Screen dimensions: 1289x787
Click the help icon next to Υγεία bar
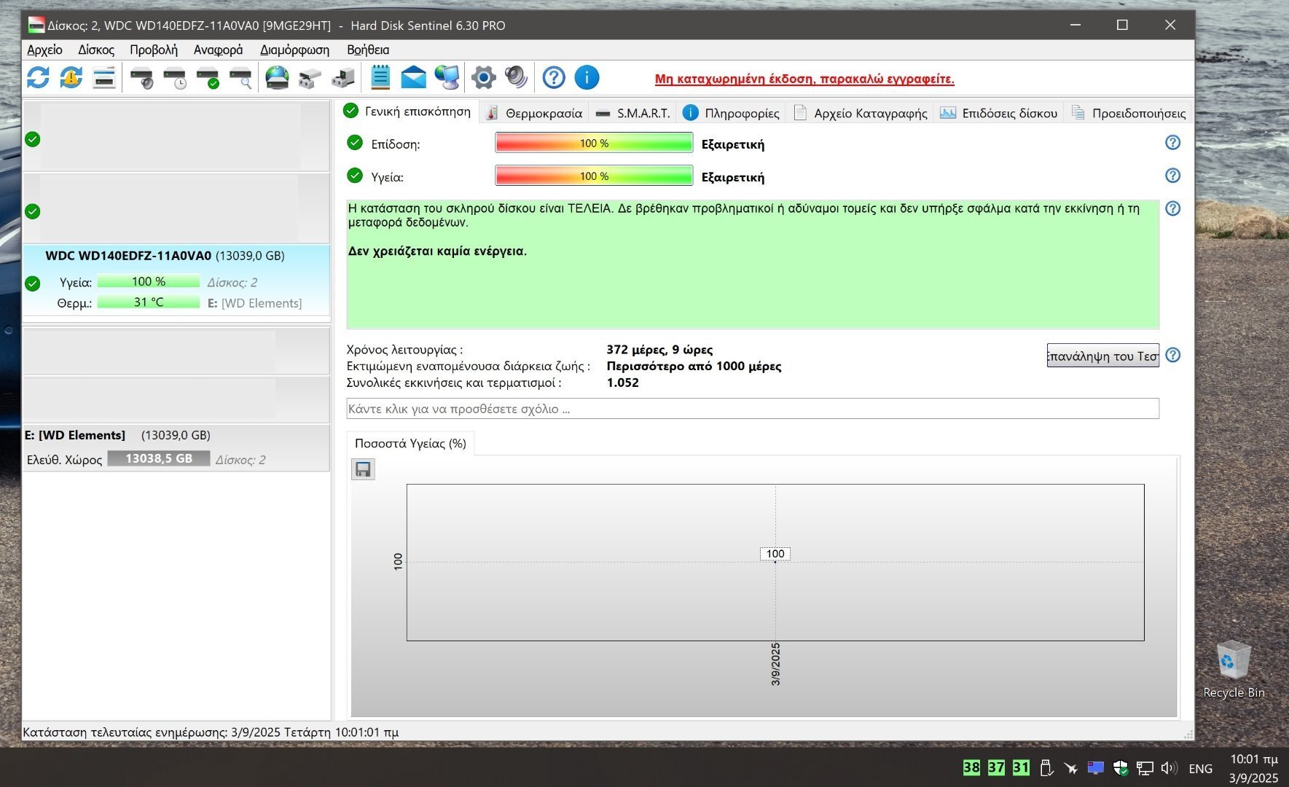click(1172, 176)
